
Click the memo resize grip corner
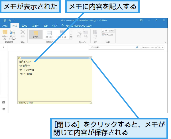click(x=91, y=103)
